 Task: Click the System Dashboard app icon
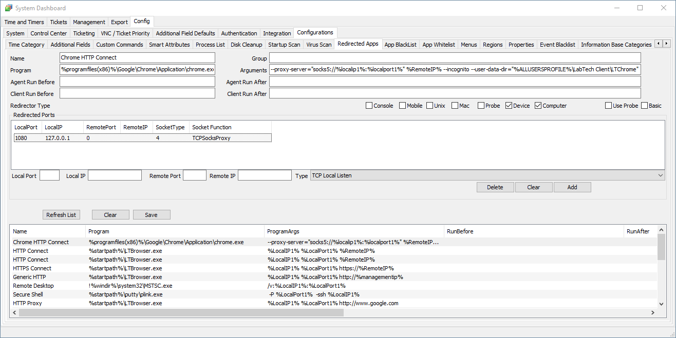pyautogui.click(x=8, y=8)
